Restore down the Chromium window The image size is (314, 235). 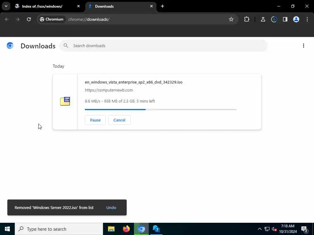click(293, 6)
